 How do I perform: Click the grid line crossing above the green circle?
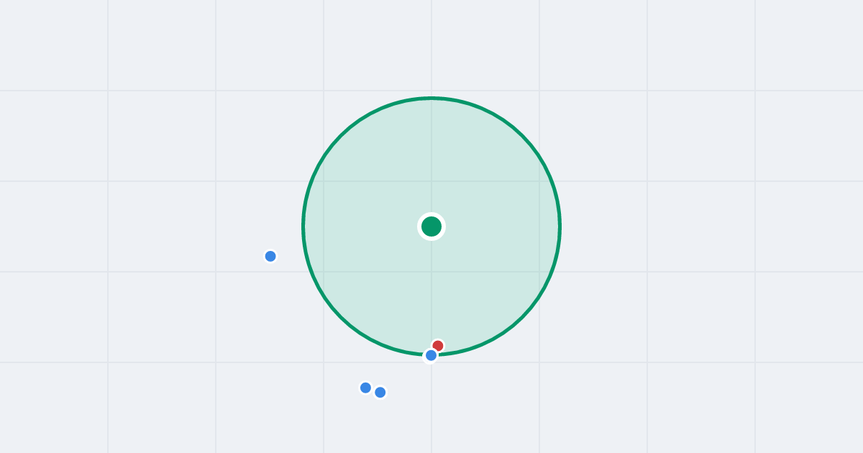(431, 91)
